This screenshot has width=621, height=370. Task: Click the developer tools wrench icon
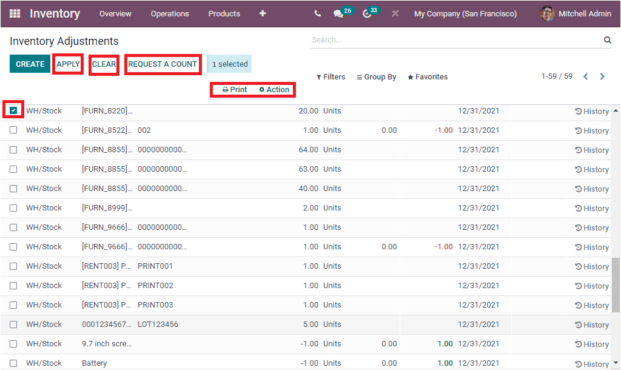[x=395, y=13]
